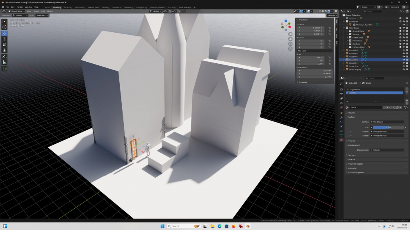Toggle visibility of Stone Post object
Image resolution: width=410 pixels, height=230 pixels.
coord(403,66)
